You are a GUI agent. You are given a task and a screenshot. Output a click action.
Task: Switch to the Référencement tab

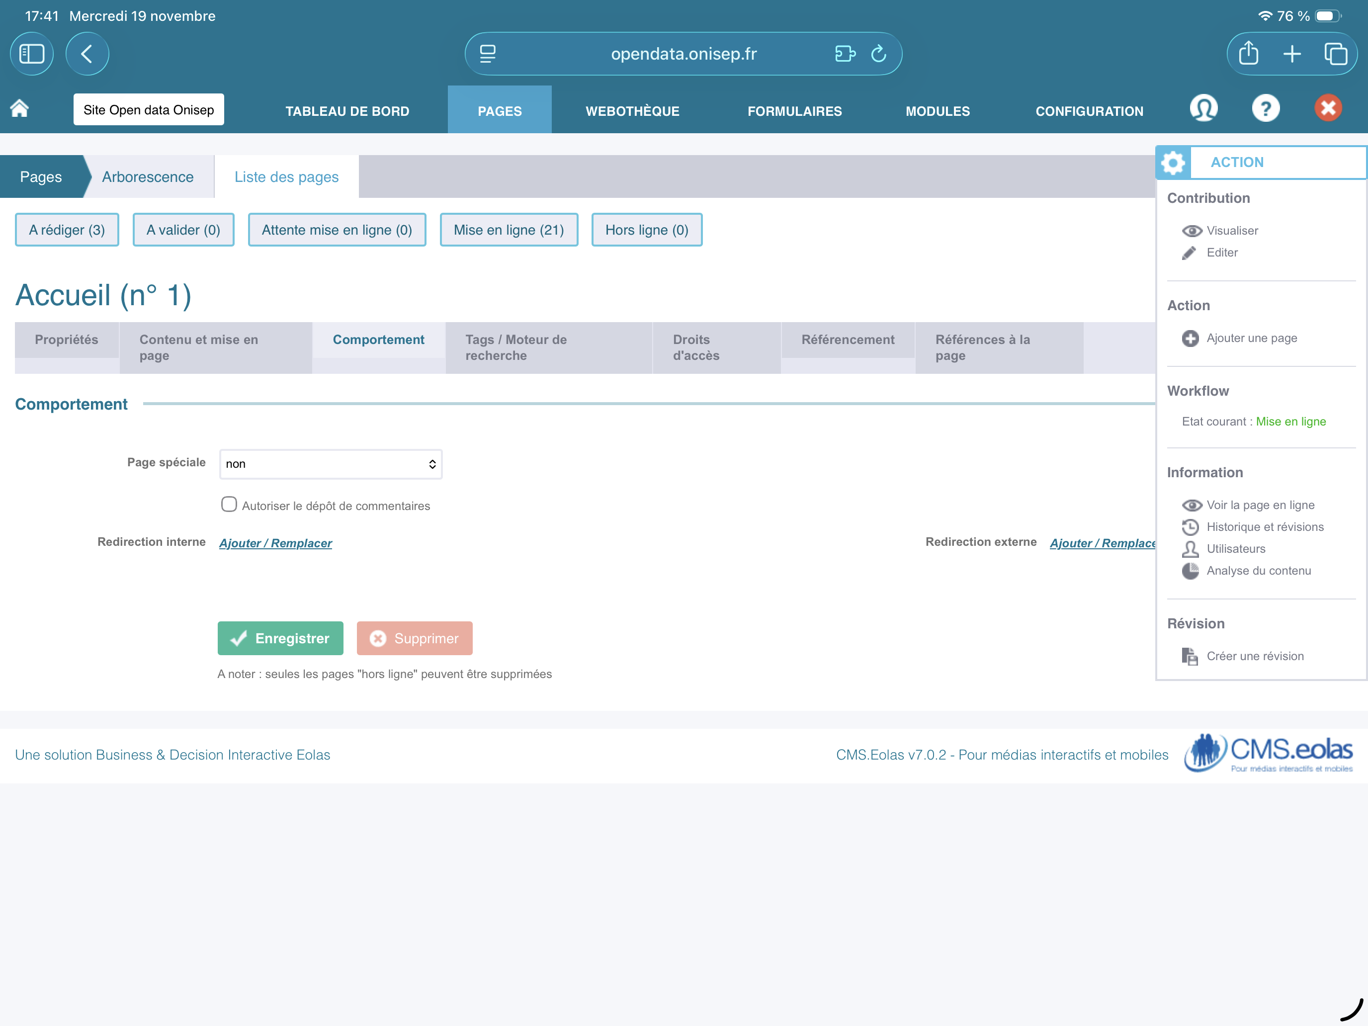click(847, 340)
